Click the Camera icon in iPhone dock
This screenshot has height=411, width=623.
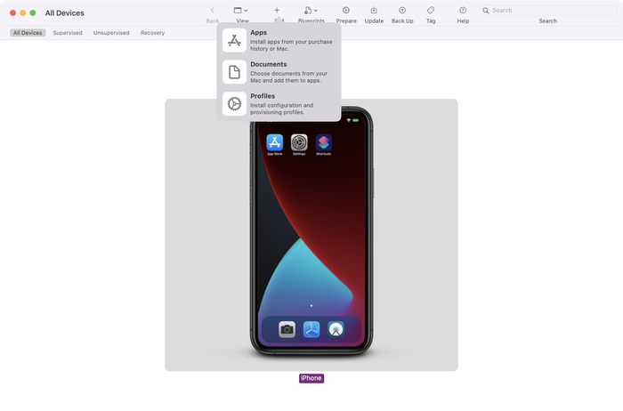click(x=287, y=329)
